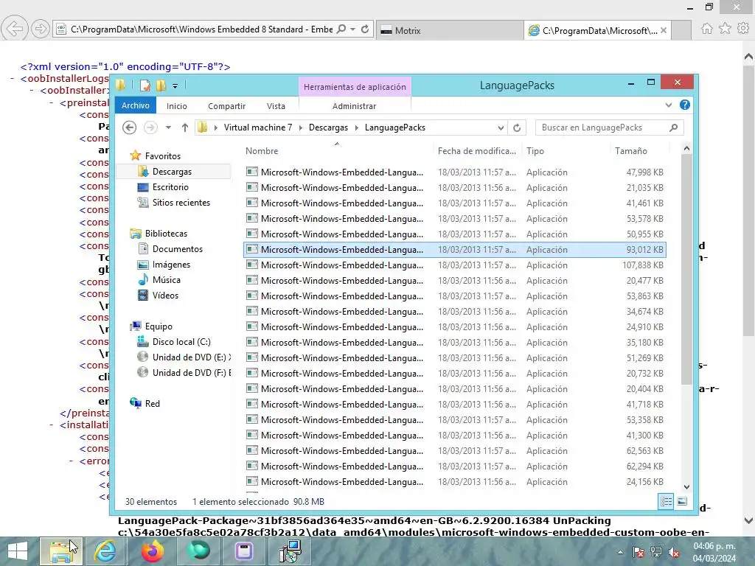Viewport: 755px width, 566px height.
Task: Open recent locations dropdown arrow
Action: [168, 127]
